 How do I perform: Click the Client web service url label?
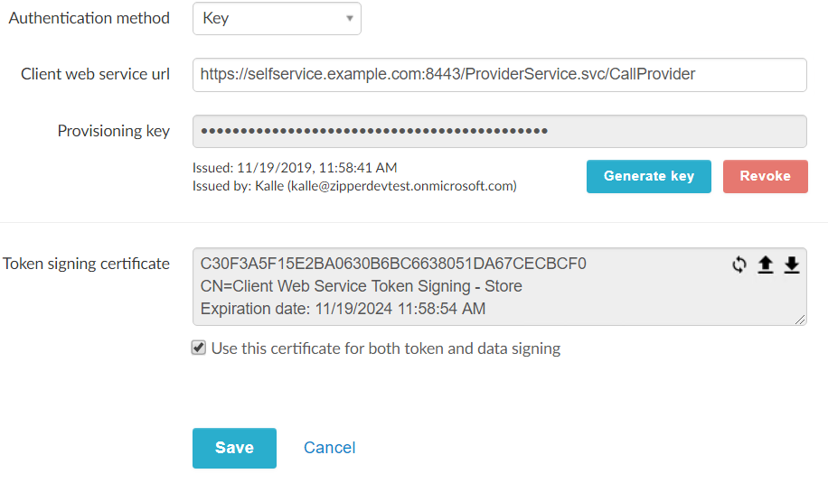(95, 75)
